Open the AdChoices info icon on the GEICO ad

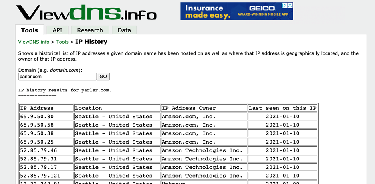(x=284, y=6)
